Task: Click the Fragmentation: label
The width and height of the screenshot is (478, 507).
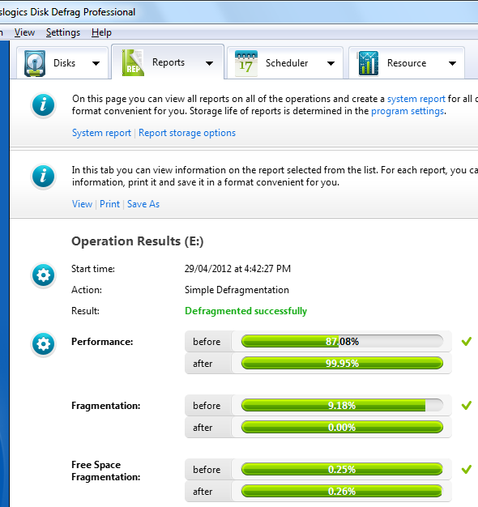Action: coord(106,406)
